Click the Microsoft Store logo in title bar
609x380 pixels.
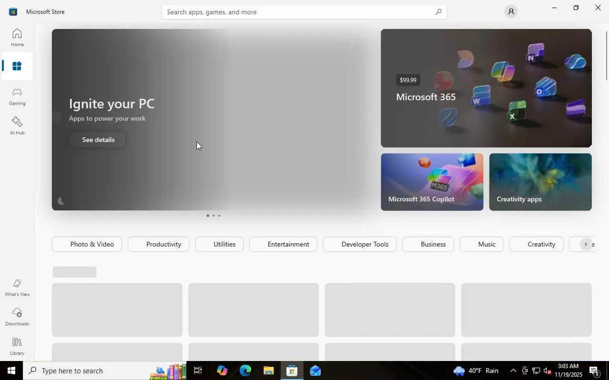point(13,11)
